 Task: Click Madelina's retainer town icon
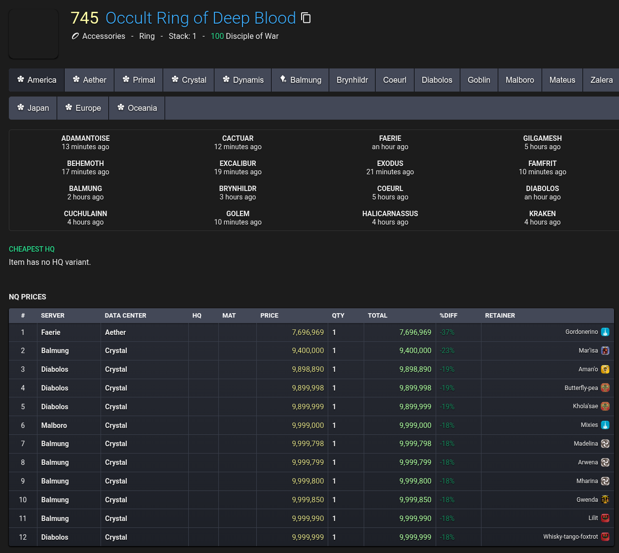coord(605,444)
